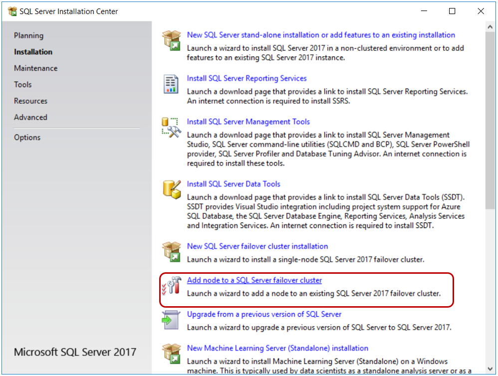Minimize the Installation Center window
This screenshot has width=498, height=376.
tap(424, 11)
